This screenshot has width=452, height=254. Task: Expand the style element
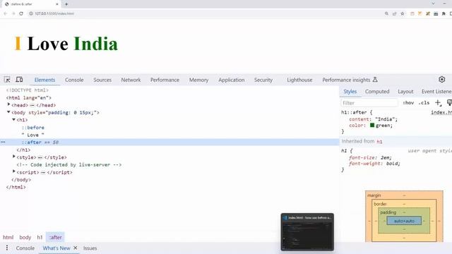pyautogui.click(x=14, y=157)
